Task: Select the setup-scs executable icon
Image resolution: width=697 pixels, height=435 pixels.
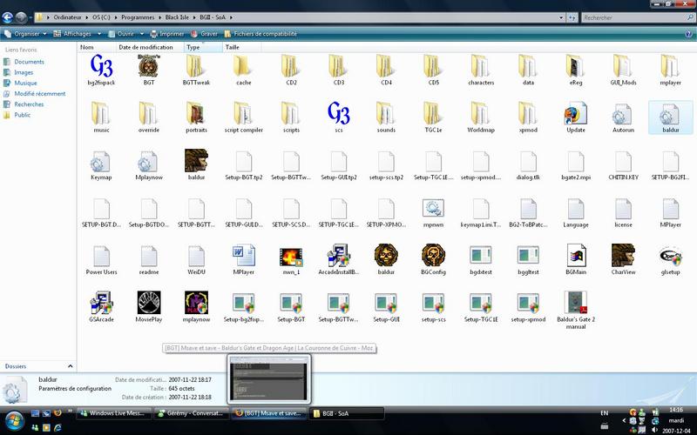Action: (433, 303)
